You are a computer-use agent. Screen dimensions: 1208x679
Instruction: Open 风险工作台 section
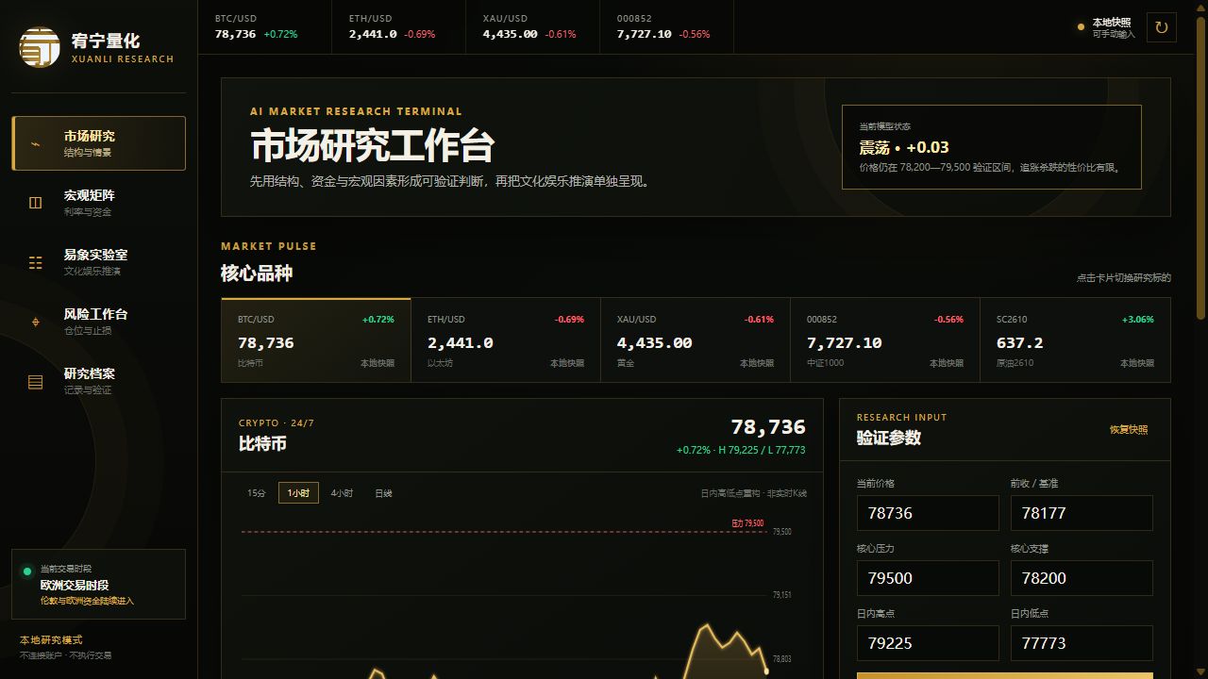(x=98, y=322)
